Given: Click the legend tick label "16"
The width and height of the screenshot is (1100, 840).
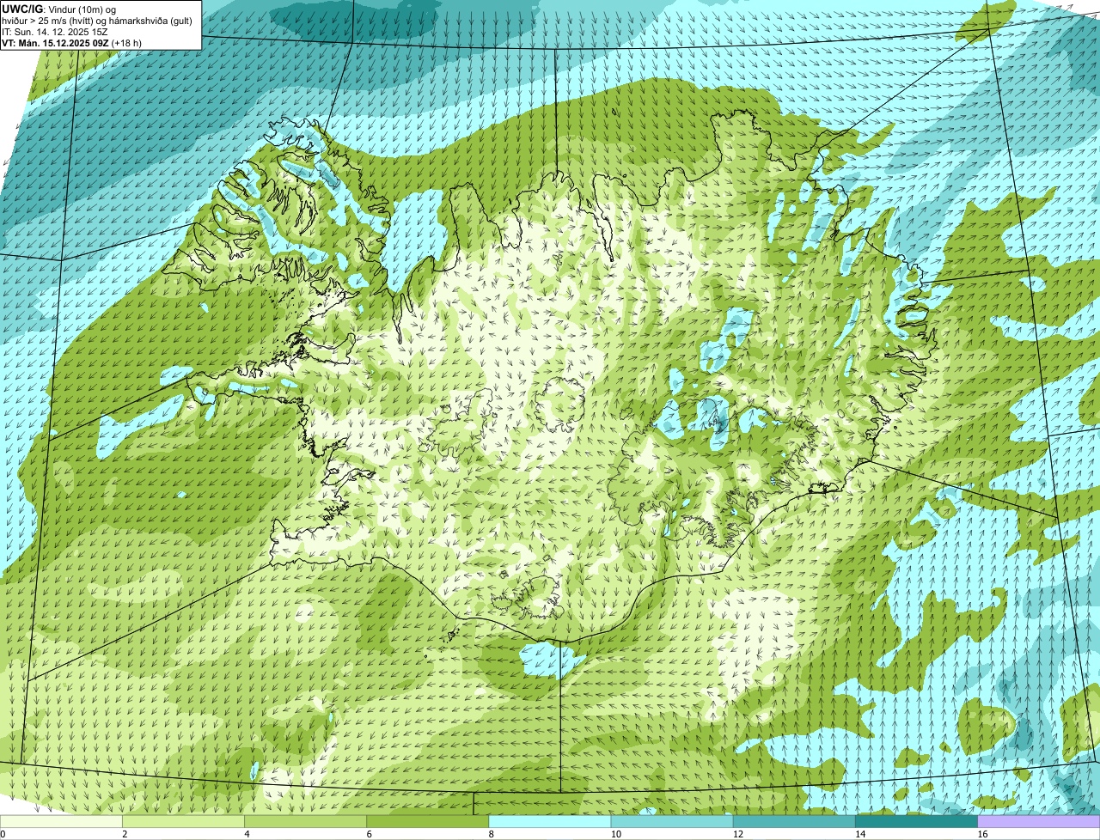Looking at the screenshot, I should click(981, 834).
